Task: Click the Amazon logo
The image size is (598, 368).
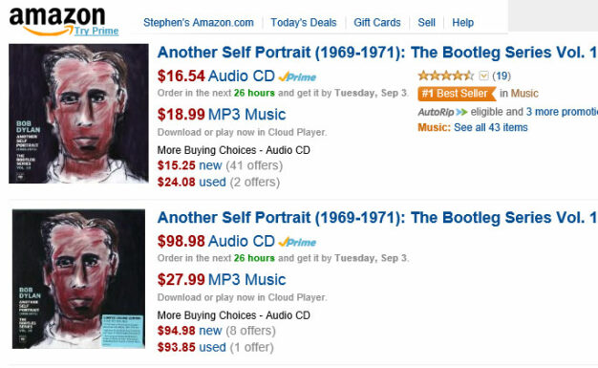Action: click(x=57, y=20)
